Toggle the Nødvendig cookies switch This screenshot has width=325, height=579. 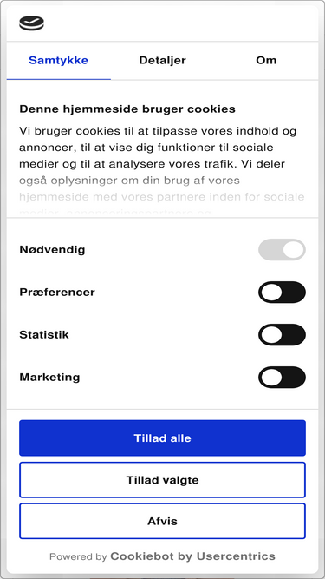282,250
